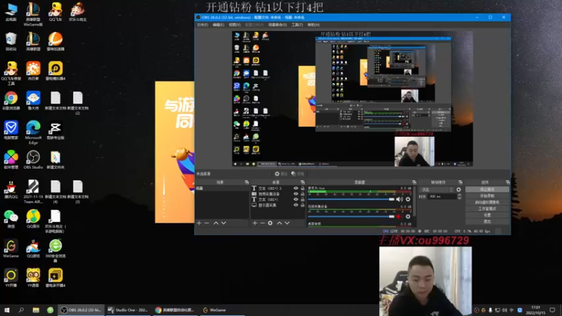Remove selected scene with minus icon
Image resolution: width=562 pixels, height=316 pixels.
(x=207, y=223)
